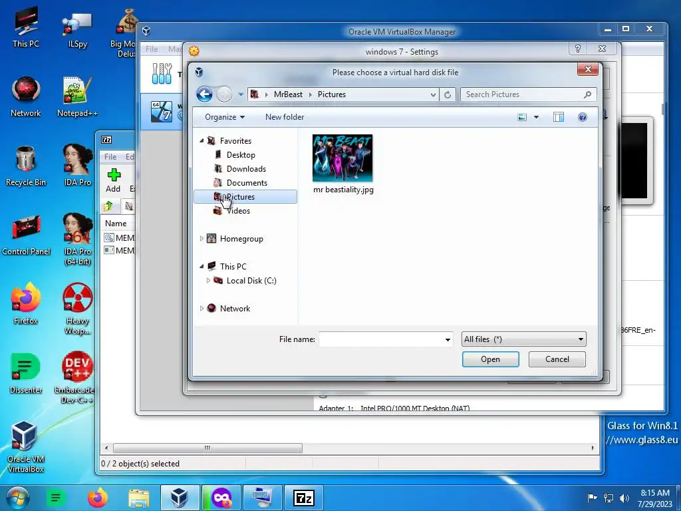Open Oracle VM VirtualBox desktop icon
Screen dimensions: 681x511
point(26,446)
